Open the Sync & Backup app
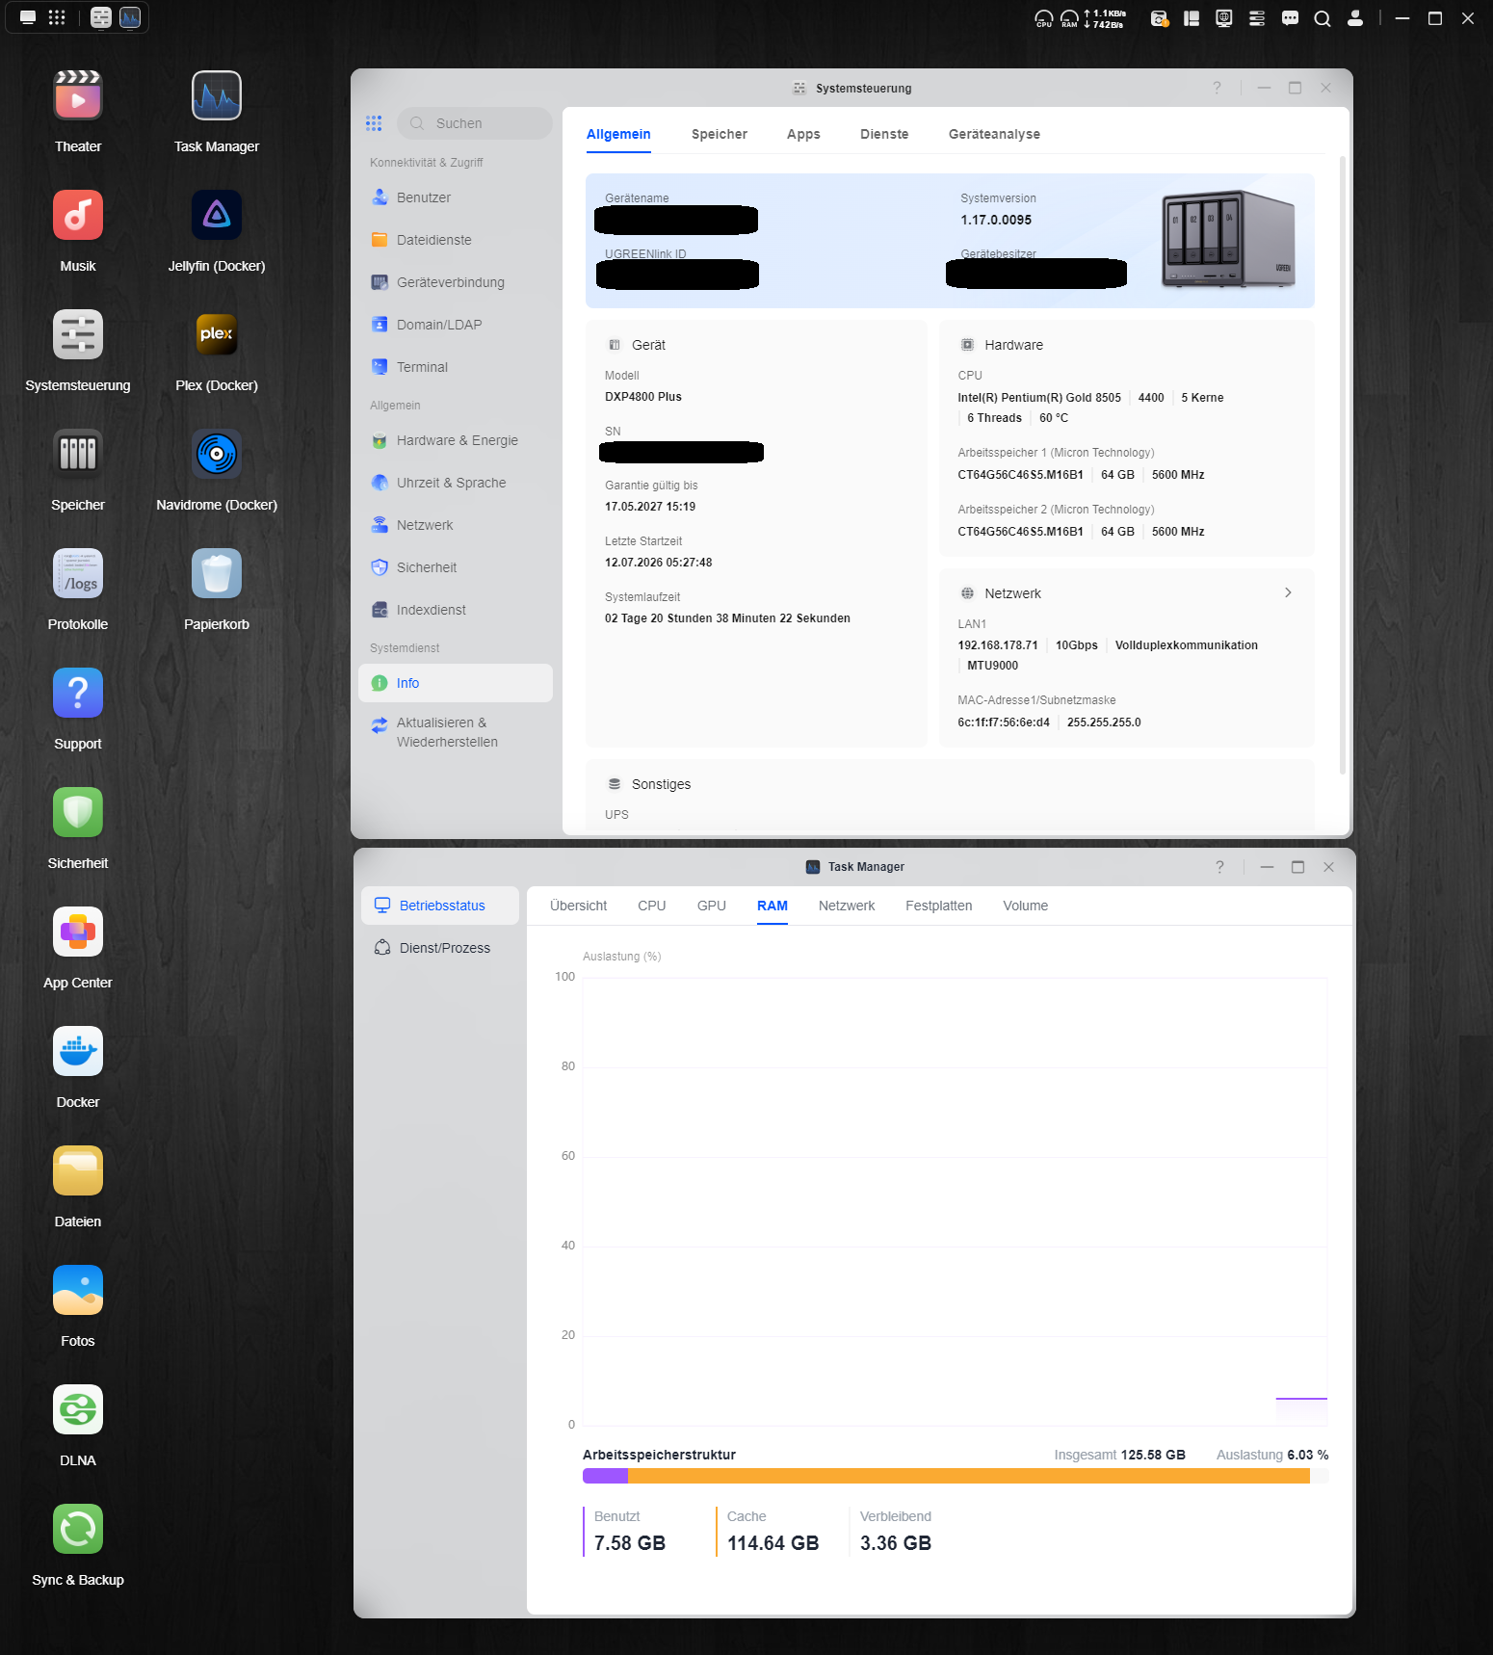 pos(78,1529)
